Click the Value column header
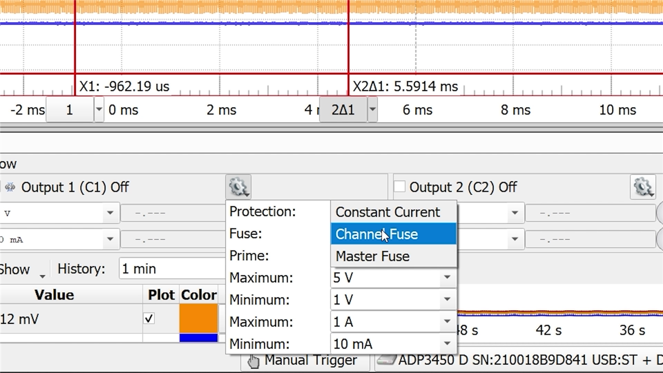This screenshot has height=373, width=663. pos(54,295)
